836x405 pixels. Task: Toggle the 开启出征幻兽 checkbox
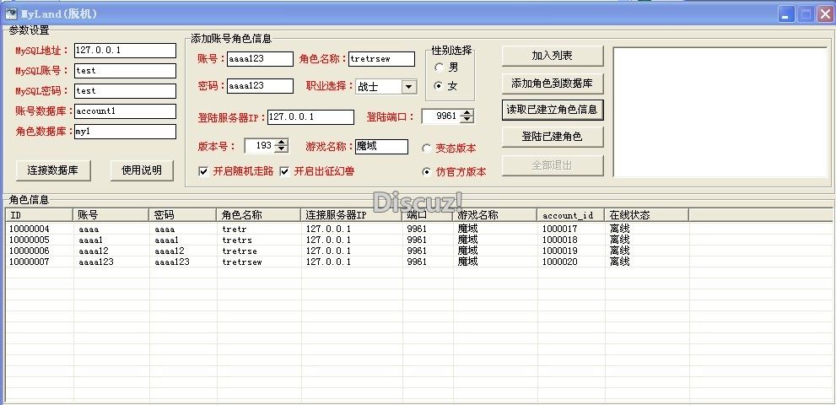coord(284,171)
